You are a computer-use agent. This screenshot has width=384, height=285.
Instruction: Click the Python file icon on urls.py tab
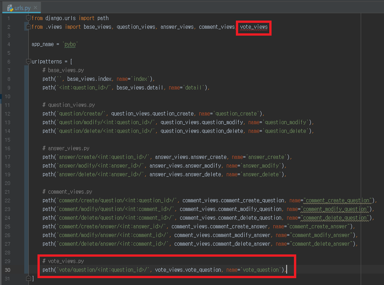10,8
